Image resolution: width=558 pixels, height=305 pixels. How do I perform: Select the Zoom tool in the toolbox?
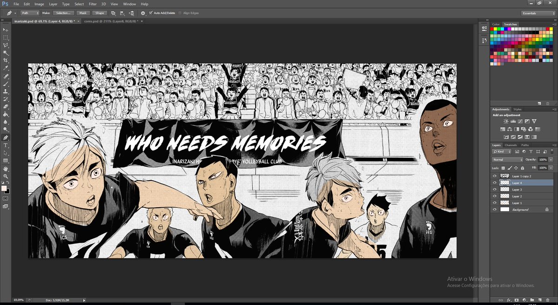click(6, 176)
